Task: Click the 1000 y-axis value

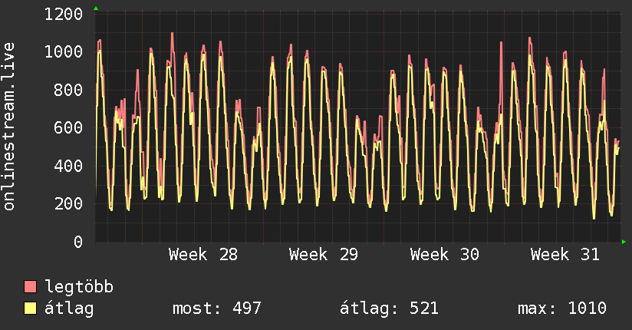Action: [x=64, y=52]
